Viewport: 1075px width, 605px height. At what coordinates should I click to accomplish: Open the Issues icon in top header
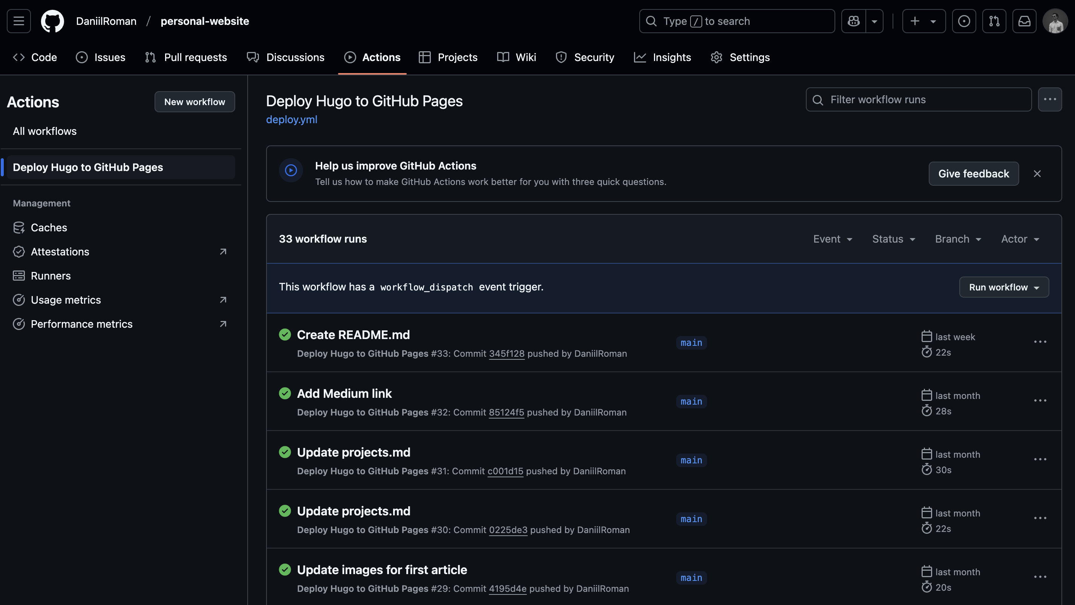click(964, 21)
